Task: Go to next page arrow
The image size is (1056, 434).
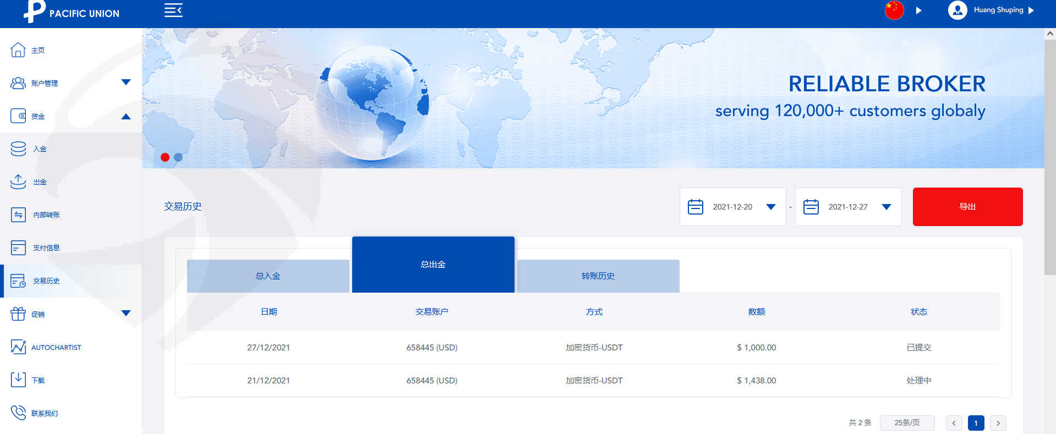Action: click(998, 423)
